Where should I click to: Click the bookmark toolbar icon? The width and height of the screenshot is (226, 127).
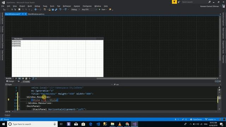(x=19, y=10)
